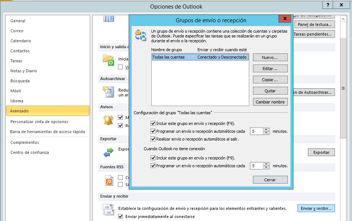Image resolution: width=352 pixels, height=221 pixels.
Task: Click the Exportar button
Action: click(321, 152)
